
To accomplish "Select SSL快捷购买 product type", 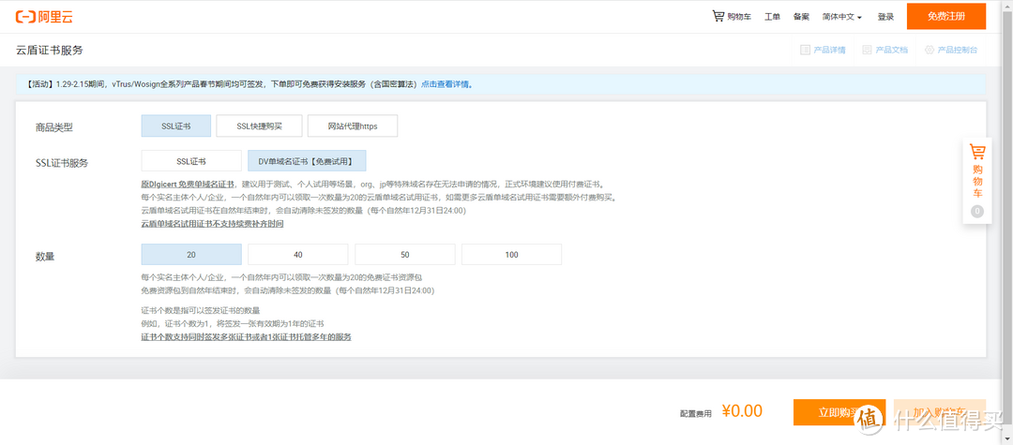I will tap(259, 126).
